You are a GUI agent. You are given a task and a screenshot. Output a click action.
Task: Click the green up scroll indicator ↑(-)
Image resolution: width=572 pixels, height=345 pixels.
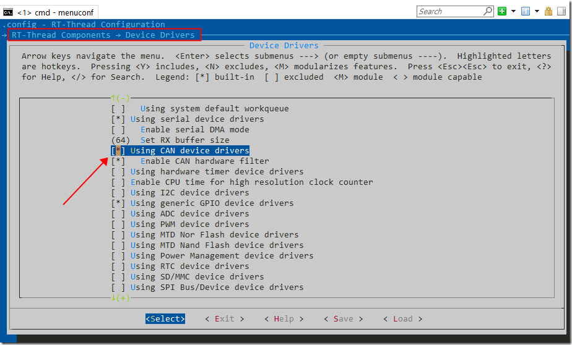120,98
